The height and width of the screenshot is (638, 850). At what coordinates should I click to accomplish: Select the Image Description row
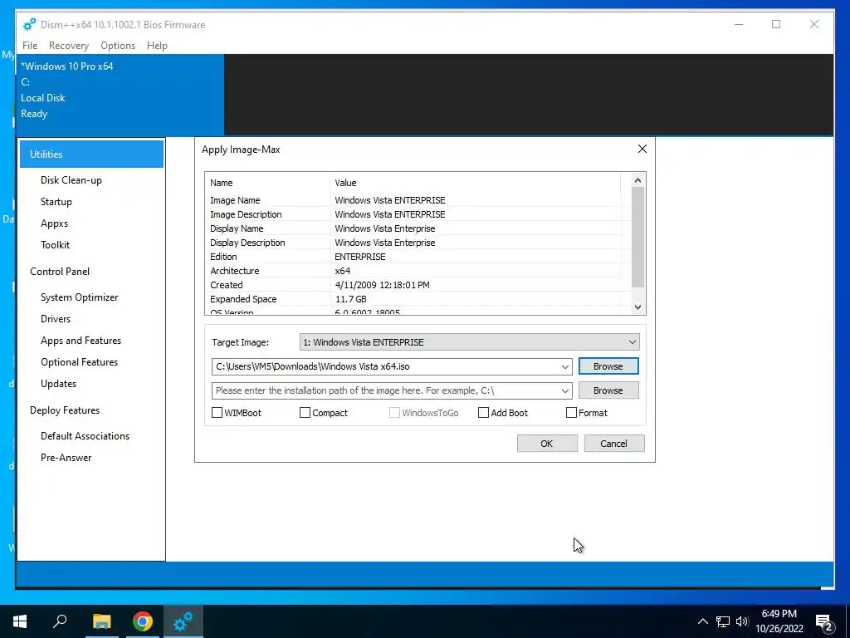pyautogui.click(x=418, y=214)
